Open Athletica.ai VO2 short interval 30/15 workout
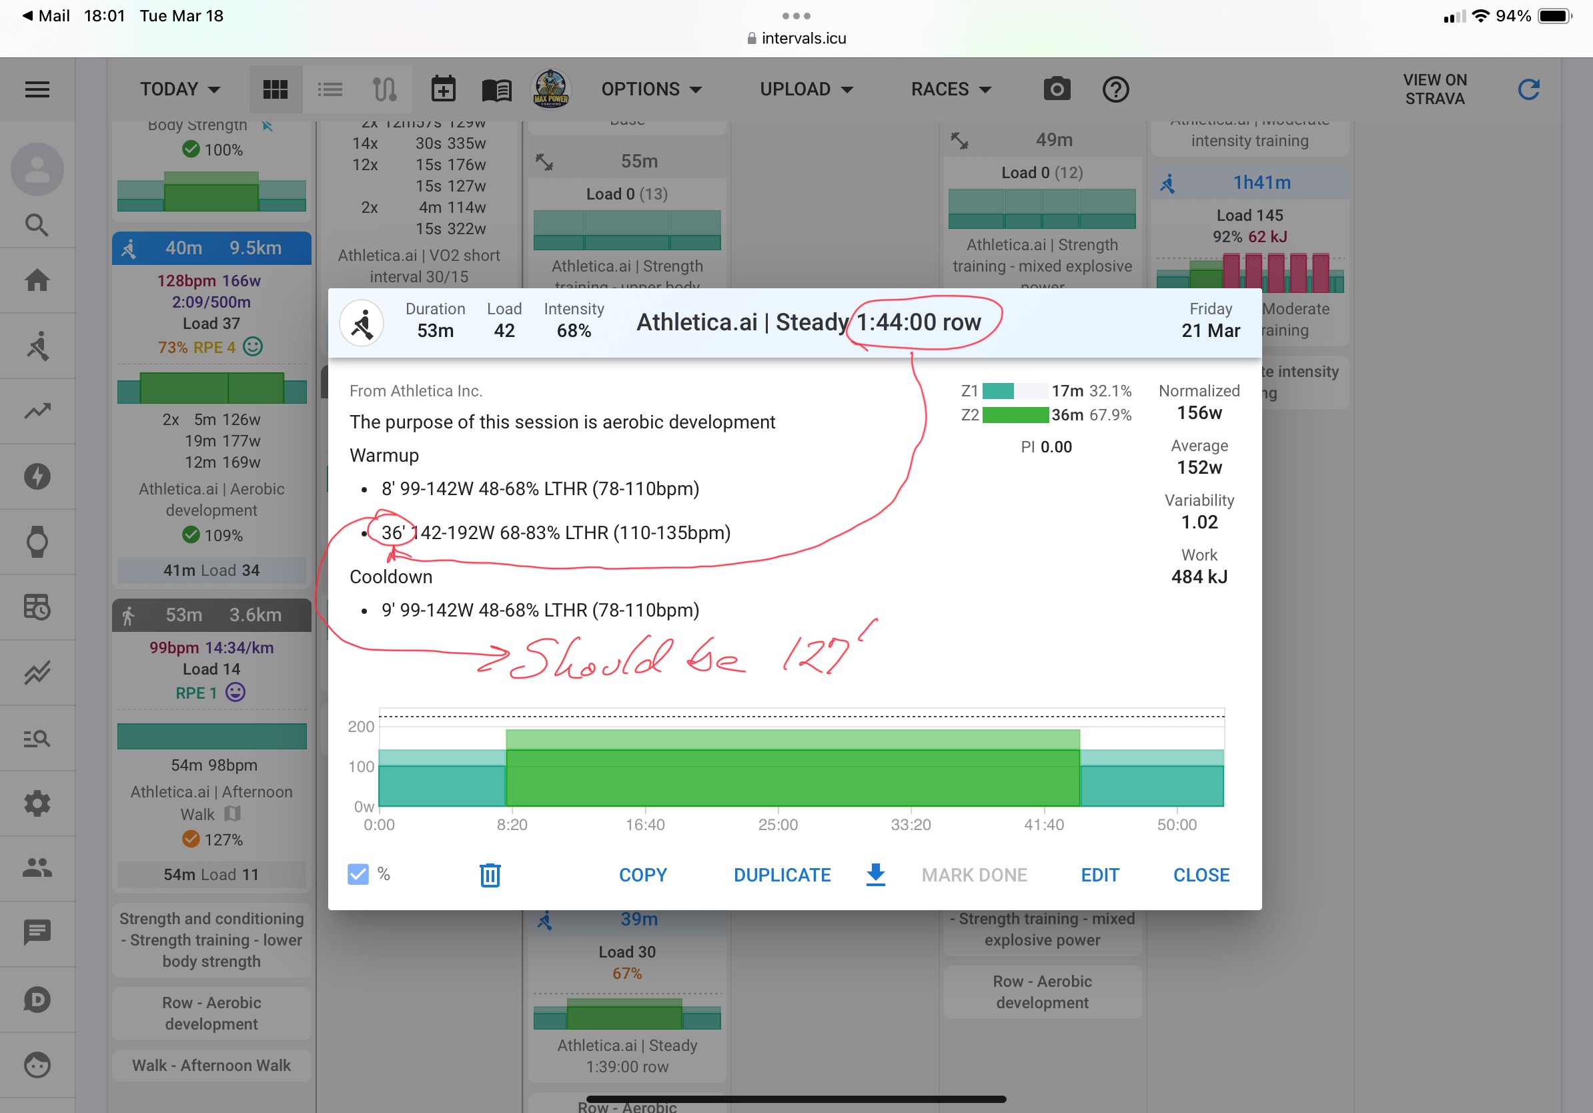1593x1113 pixels. (x=419, y=266)
